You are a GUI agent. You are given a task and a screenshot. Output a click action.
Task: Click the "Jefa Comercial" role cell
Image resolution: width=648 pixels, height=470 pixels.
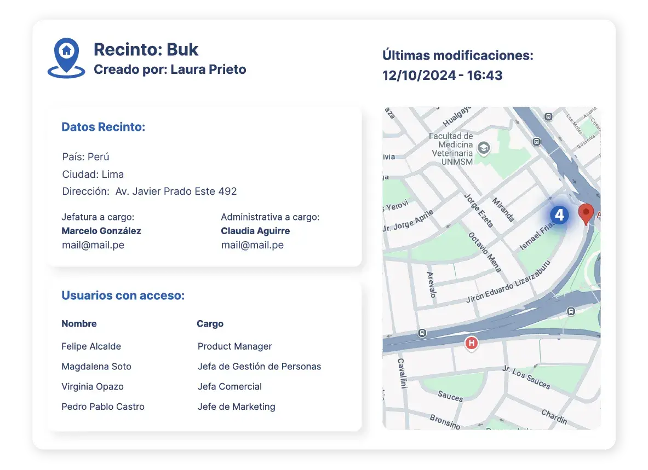coord(230,387)
